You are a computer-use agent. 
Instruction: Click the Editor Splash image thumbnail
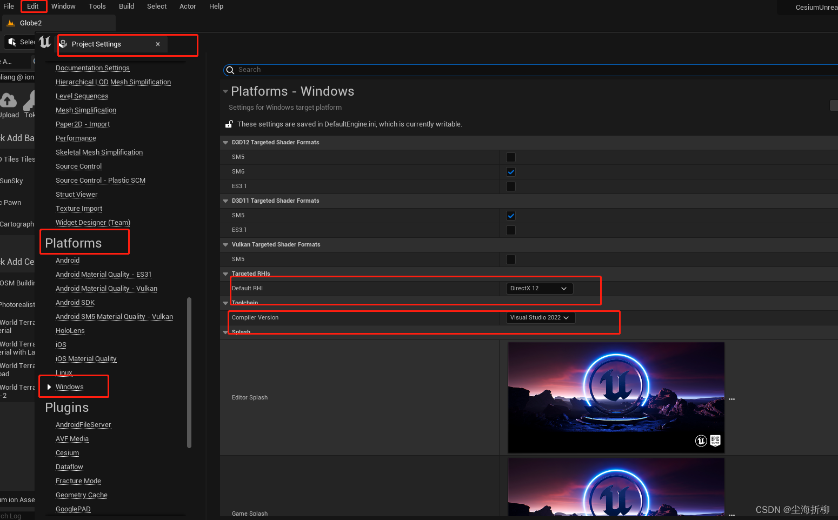tap(616, 398)
